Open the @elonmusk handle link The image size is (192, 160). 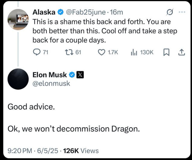(x=51, y=84)
